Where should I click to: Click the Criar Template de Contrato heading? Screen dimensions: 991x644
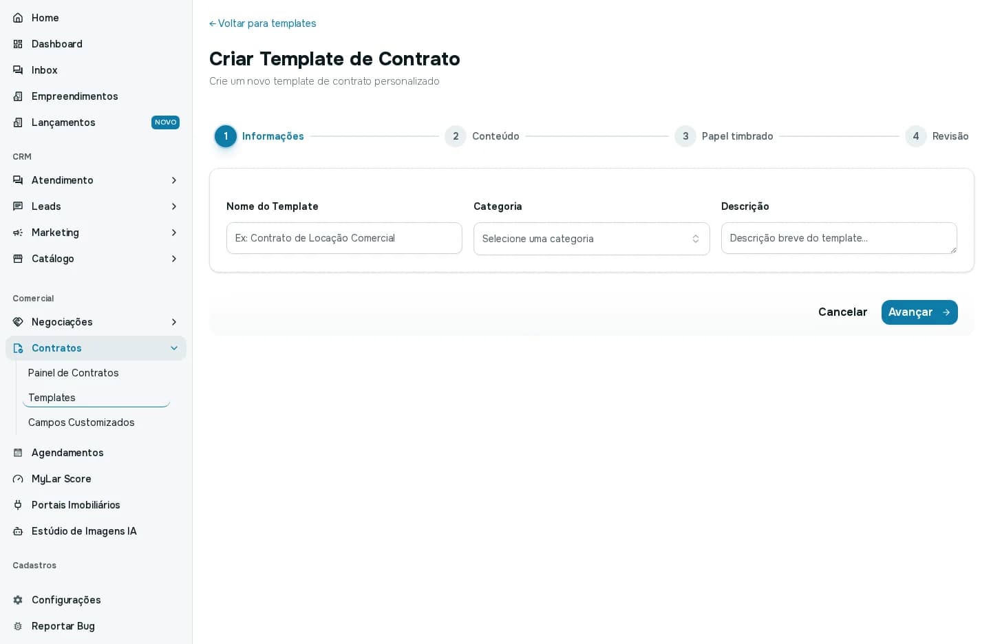point(334,59)
